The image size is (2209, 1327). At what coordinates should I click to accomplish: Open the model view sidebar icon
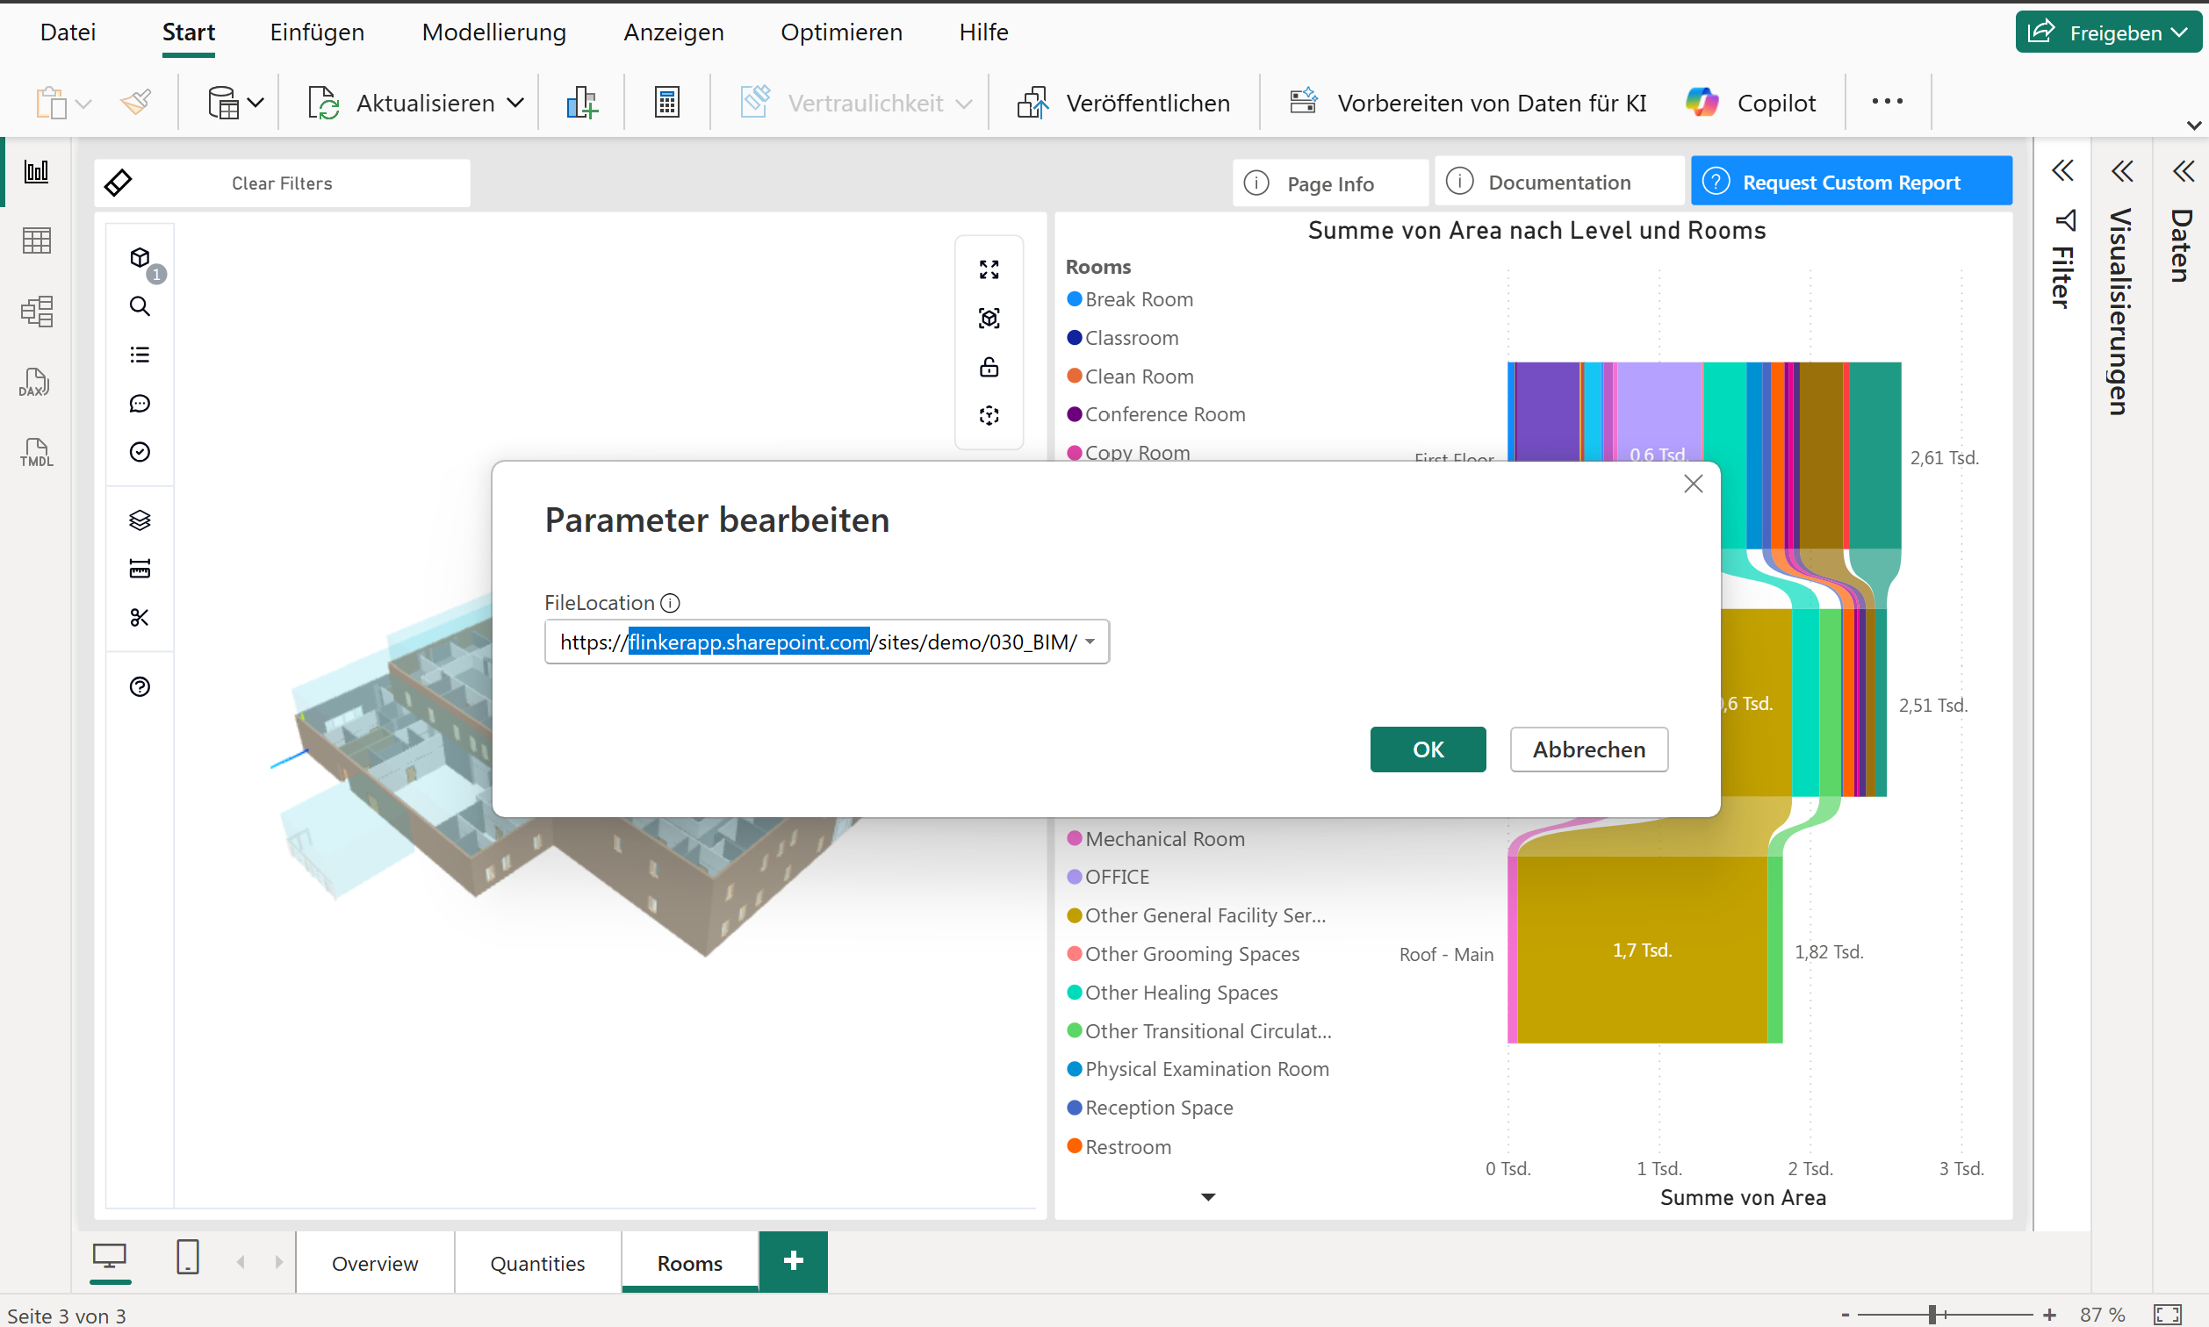pos(36,312)
